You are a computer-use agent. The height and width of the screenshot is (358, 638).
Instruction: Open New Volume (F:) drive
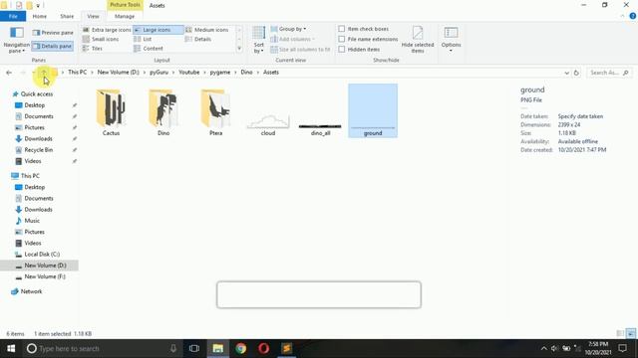pos(45,276)
